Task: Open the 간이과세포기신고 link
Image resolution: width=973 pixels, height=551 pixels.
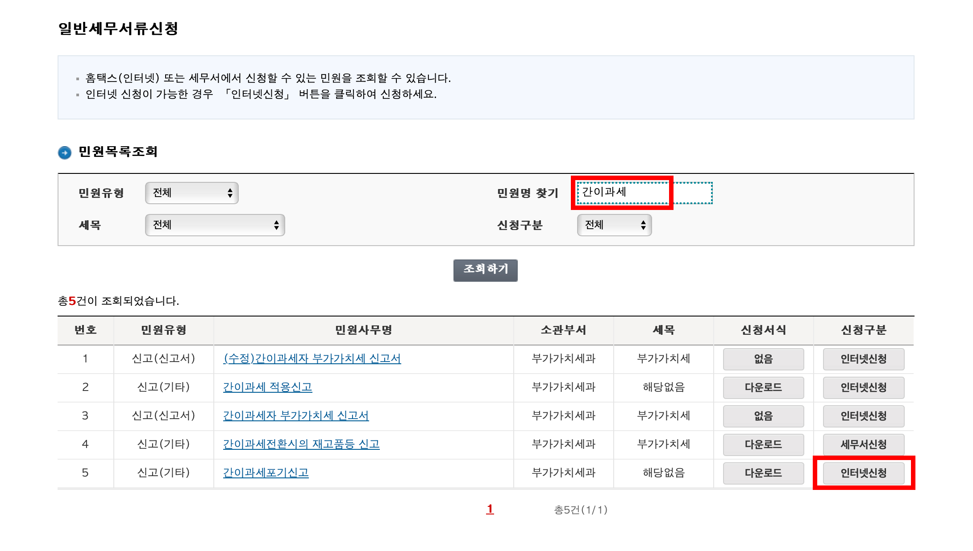Action: [x=266, y=473]
